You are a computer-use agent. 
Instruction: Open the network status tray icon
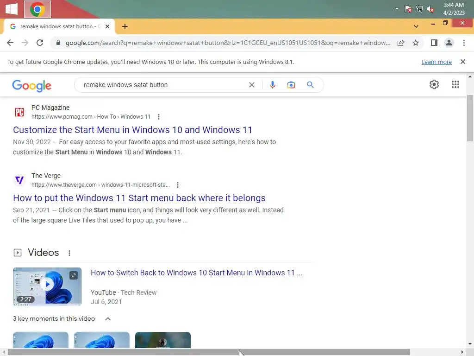419,9
